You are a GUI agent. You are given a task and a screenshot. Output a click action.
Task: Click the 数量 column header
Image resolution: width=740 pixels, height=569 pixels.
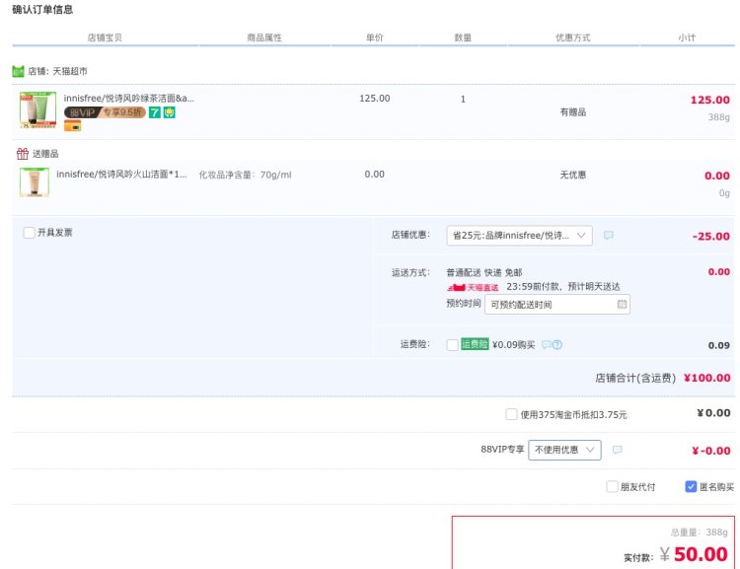[x=463, y=37]
